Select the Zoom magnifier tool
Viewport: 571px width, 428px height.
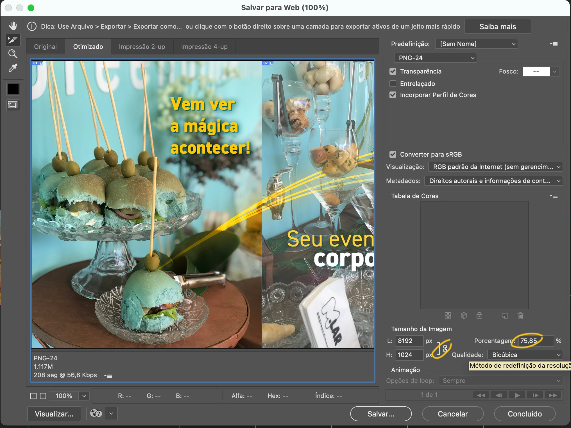click(x=13, y=54)
